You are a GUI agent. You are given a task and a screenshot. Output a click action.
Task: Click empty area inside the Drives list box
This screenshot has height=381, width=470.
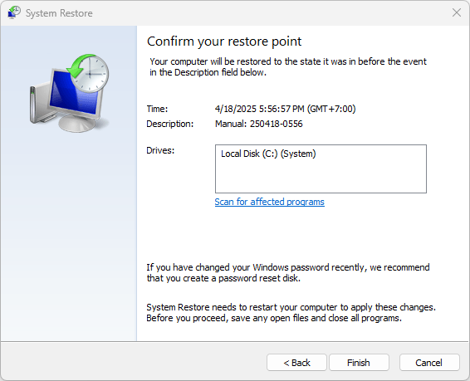[321, 178]
